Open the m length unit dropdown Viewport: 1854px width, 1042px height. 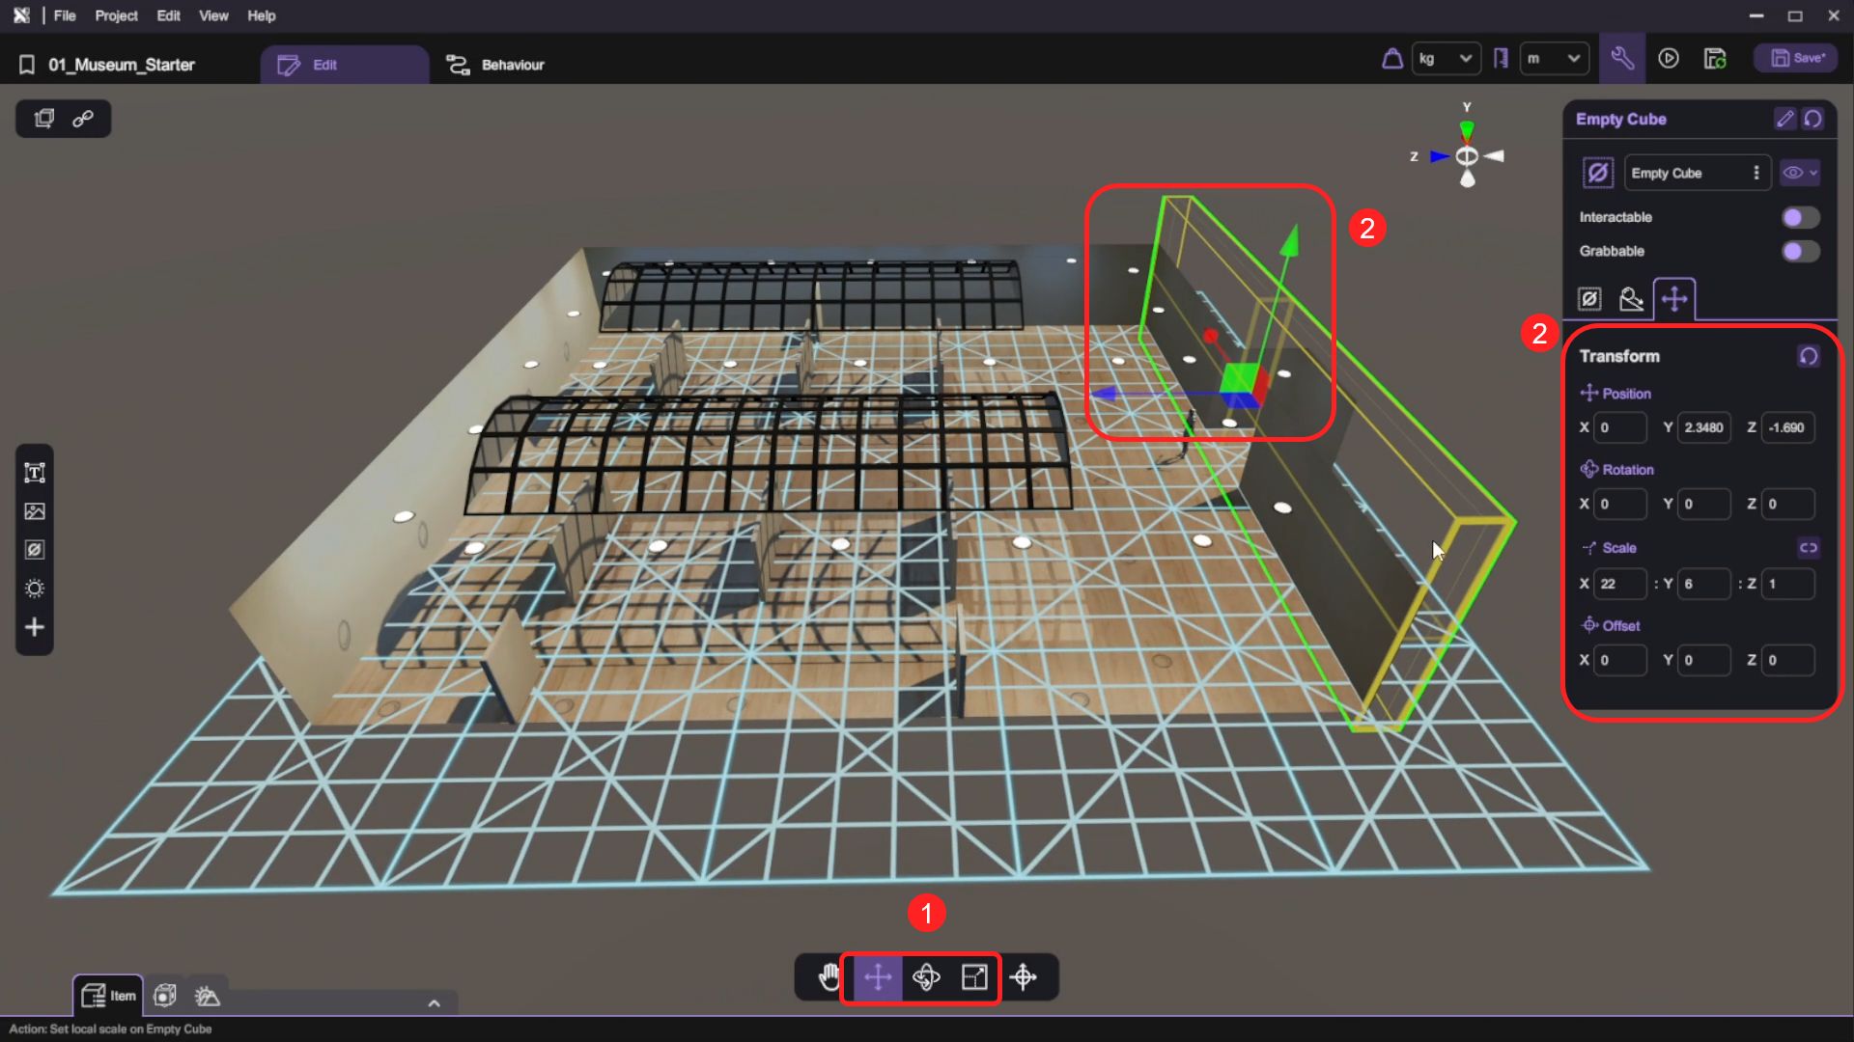[1553, 59]
